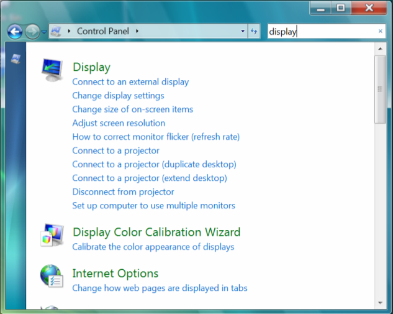
Task: Maximize the Control Panel window
Action: click(x=341, y=8)
